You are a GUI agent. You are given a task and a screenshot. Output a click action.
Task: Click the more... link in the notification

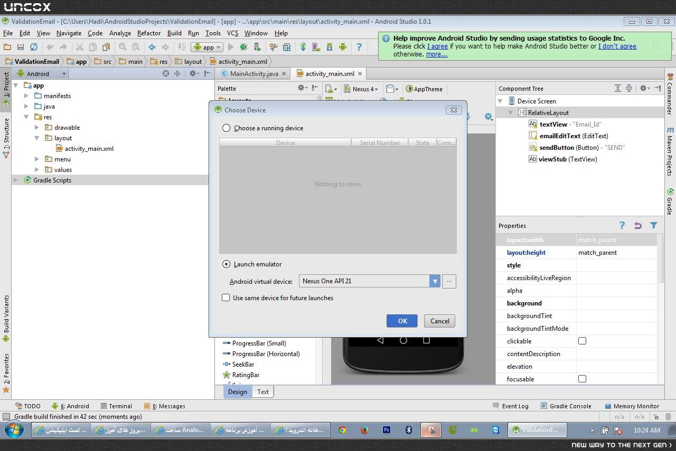[437, 54]
